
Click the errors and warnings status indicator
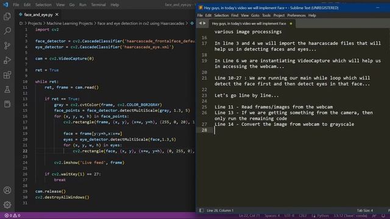[x=12, y=215]
